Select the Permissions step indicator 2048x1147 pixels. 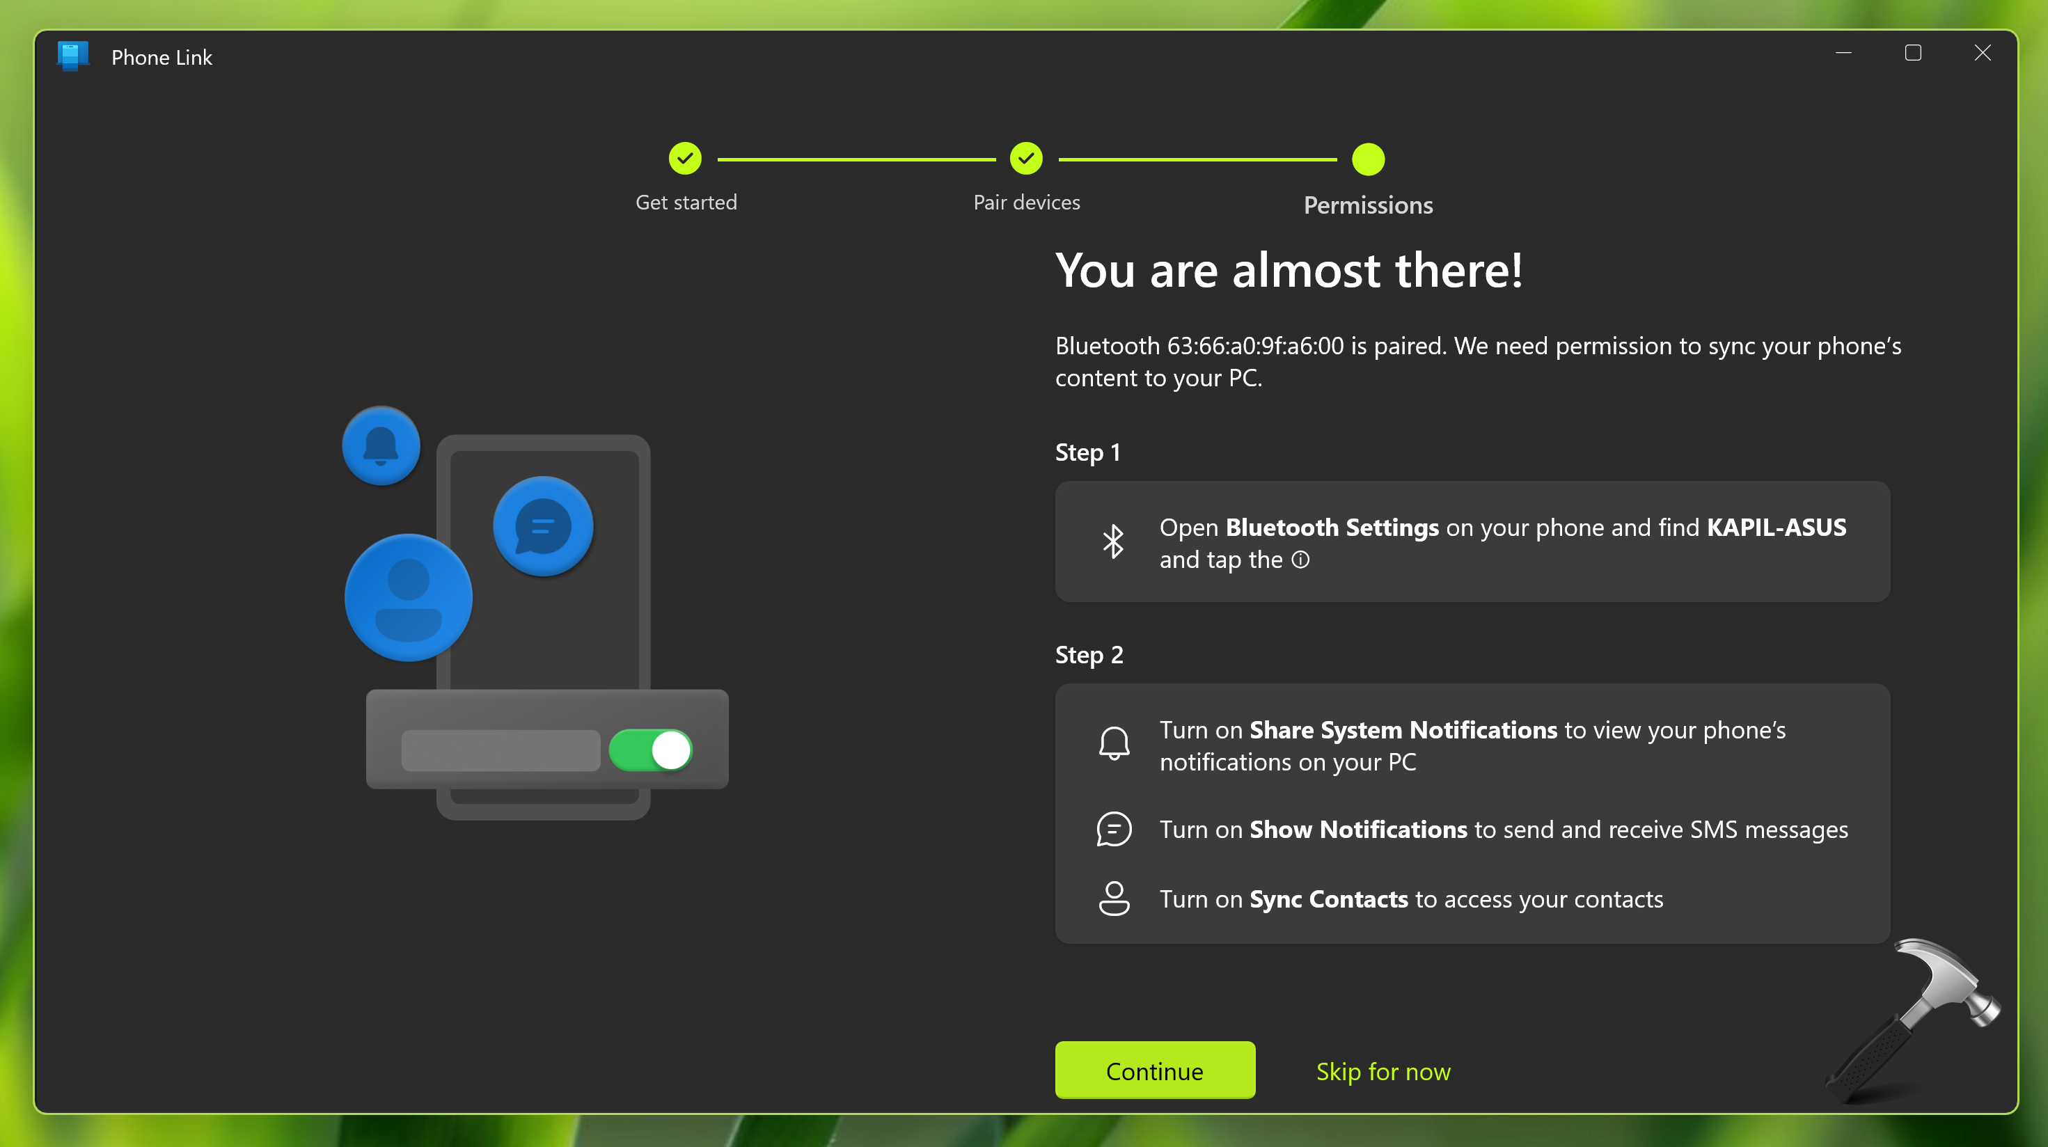[1367, 160]
